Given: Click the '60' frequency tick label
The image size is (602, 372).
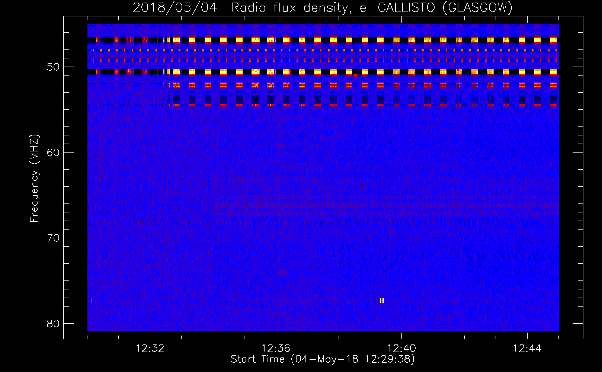Looking at the screenshot, I should 53,153.
